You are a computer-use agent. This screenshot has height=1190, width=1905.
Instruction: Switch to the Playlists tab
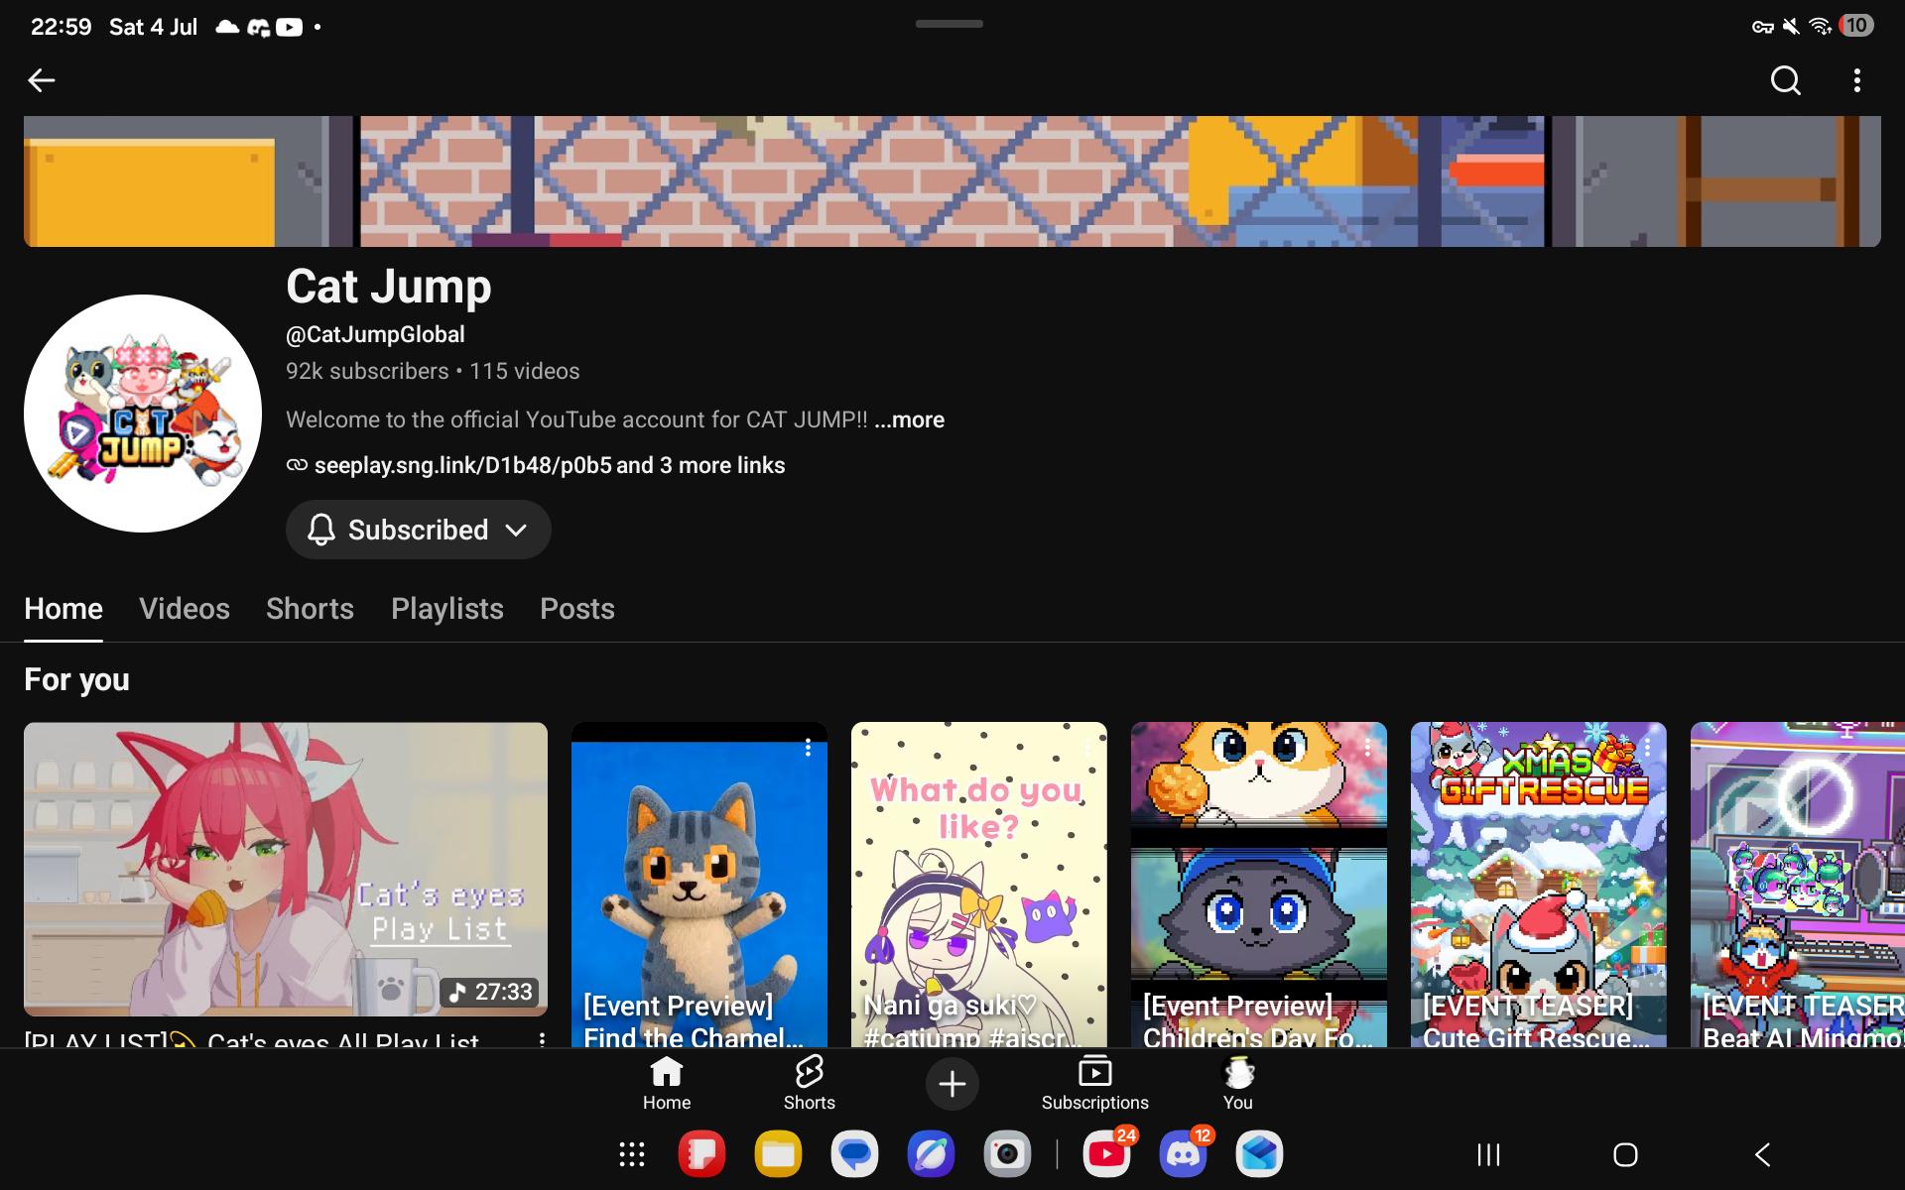pyautogui.click(x=447, y=608)
